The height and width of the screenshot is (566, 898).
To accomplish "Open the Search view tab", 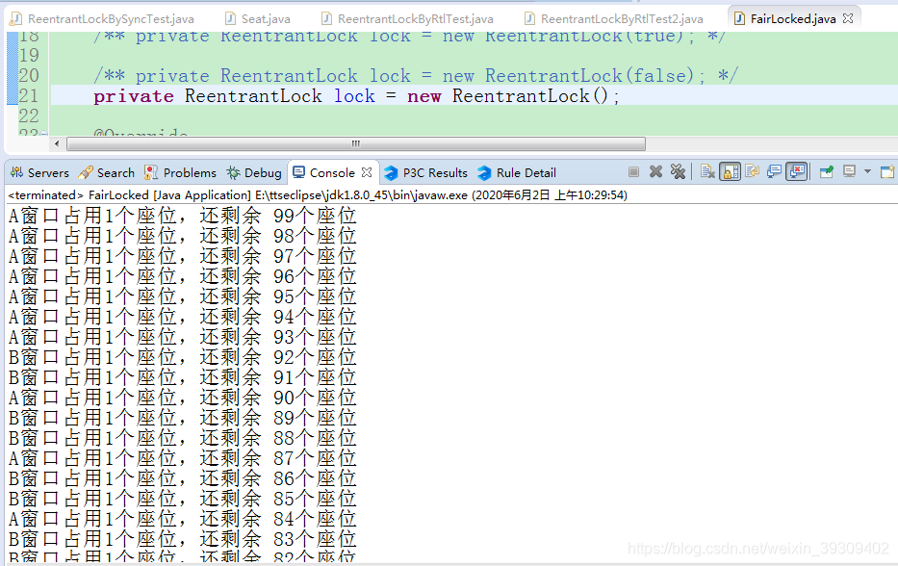I will 107,173.
